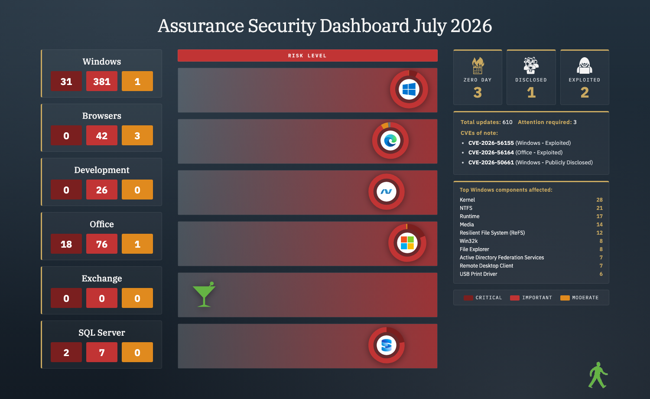Click the Windows logo donut chart

click(409, 89)
